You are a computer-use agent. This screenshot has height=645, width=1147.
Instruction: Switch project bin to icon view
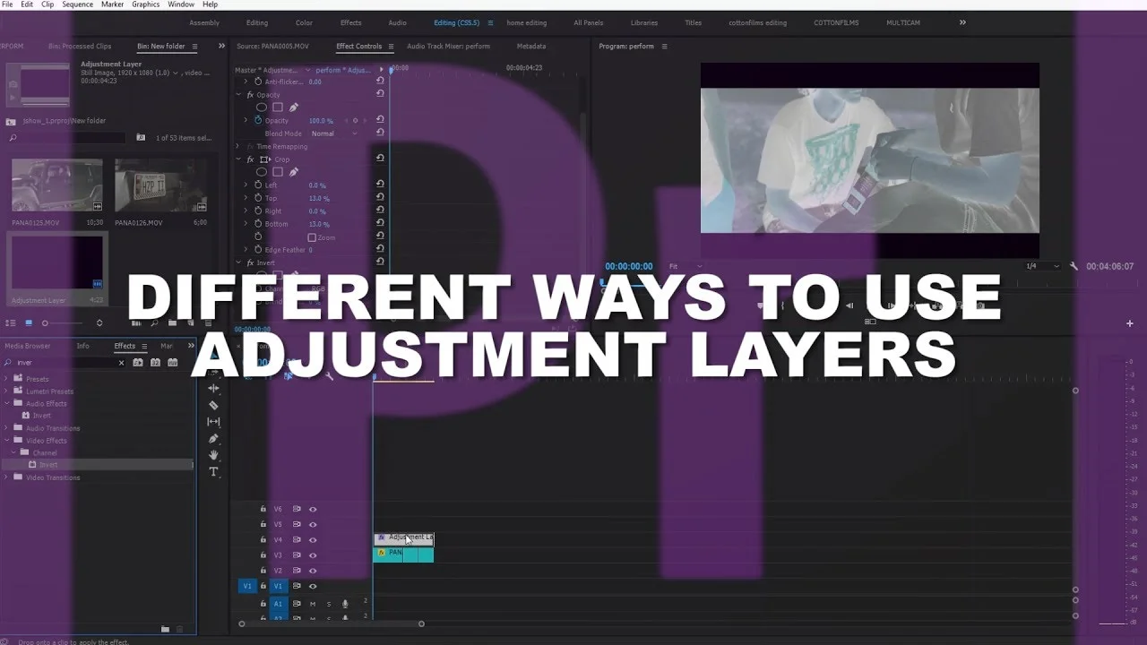[29, 322]
